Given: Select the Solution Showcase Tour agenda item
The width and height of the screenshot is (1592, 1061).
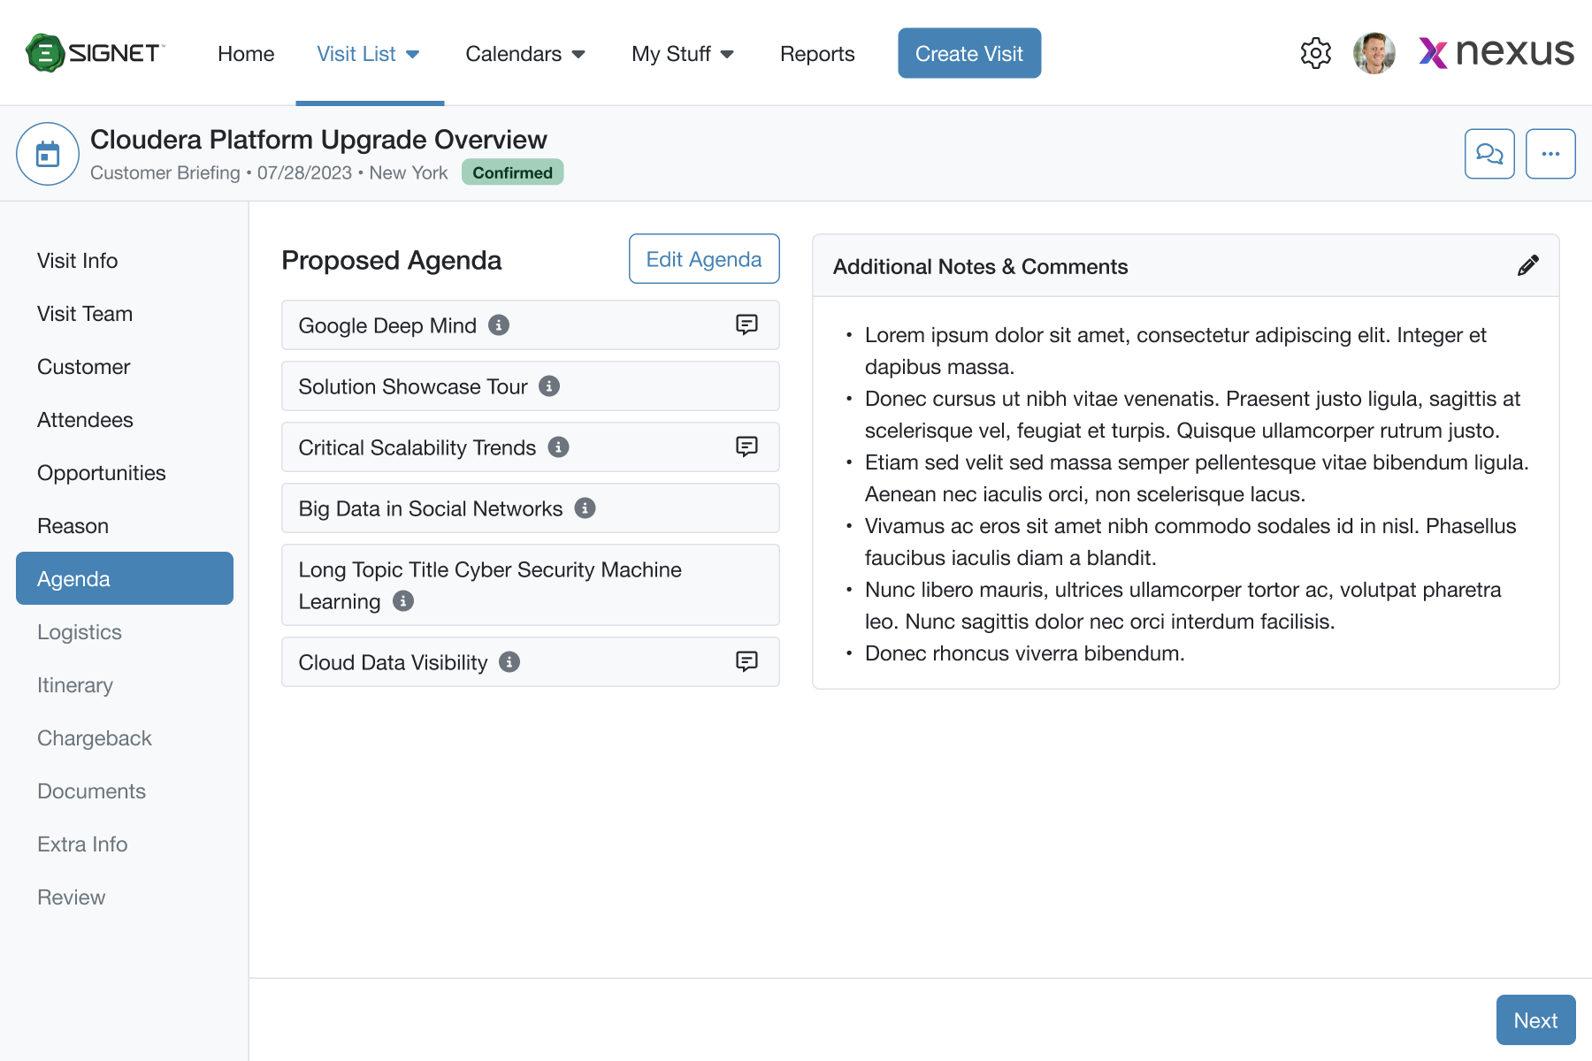Looking at the screenshot, I should click(531, 386).
